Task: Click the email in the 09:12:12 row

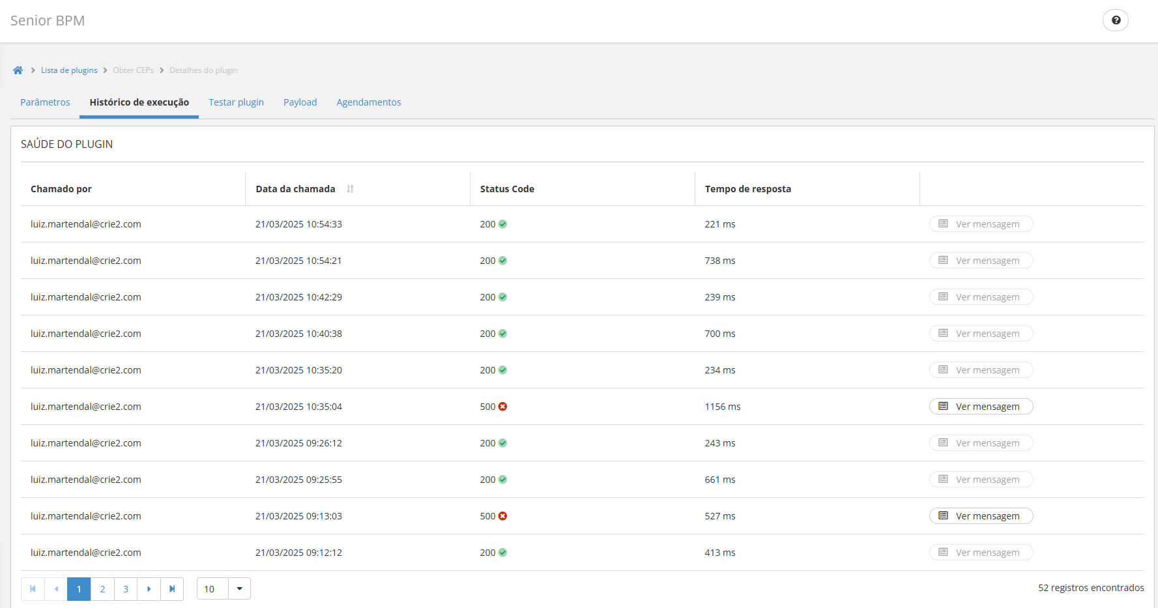Action: 86,553
